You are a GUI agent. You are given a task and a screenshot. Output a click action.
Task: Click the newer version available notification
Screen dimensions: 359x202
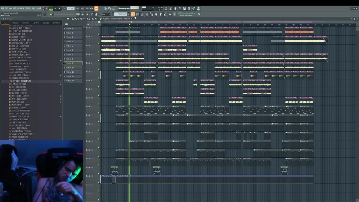[187, 14]
